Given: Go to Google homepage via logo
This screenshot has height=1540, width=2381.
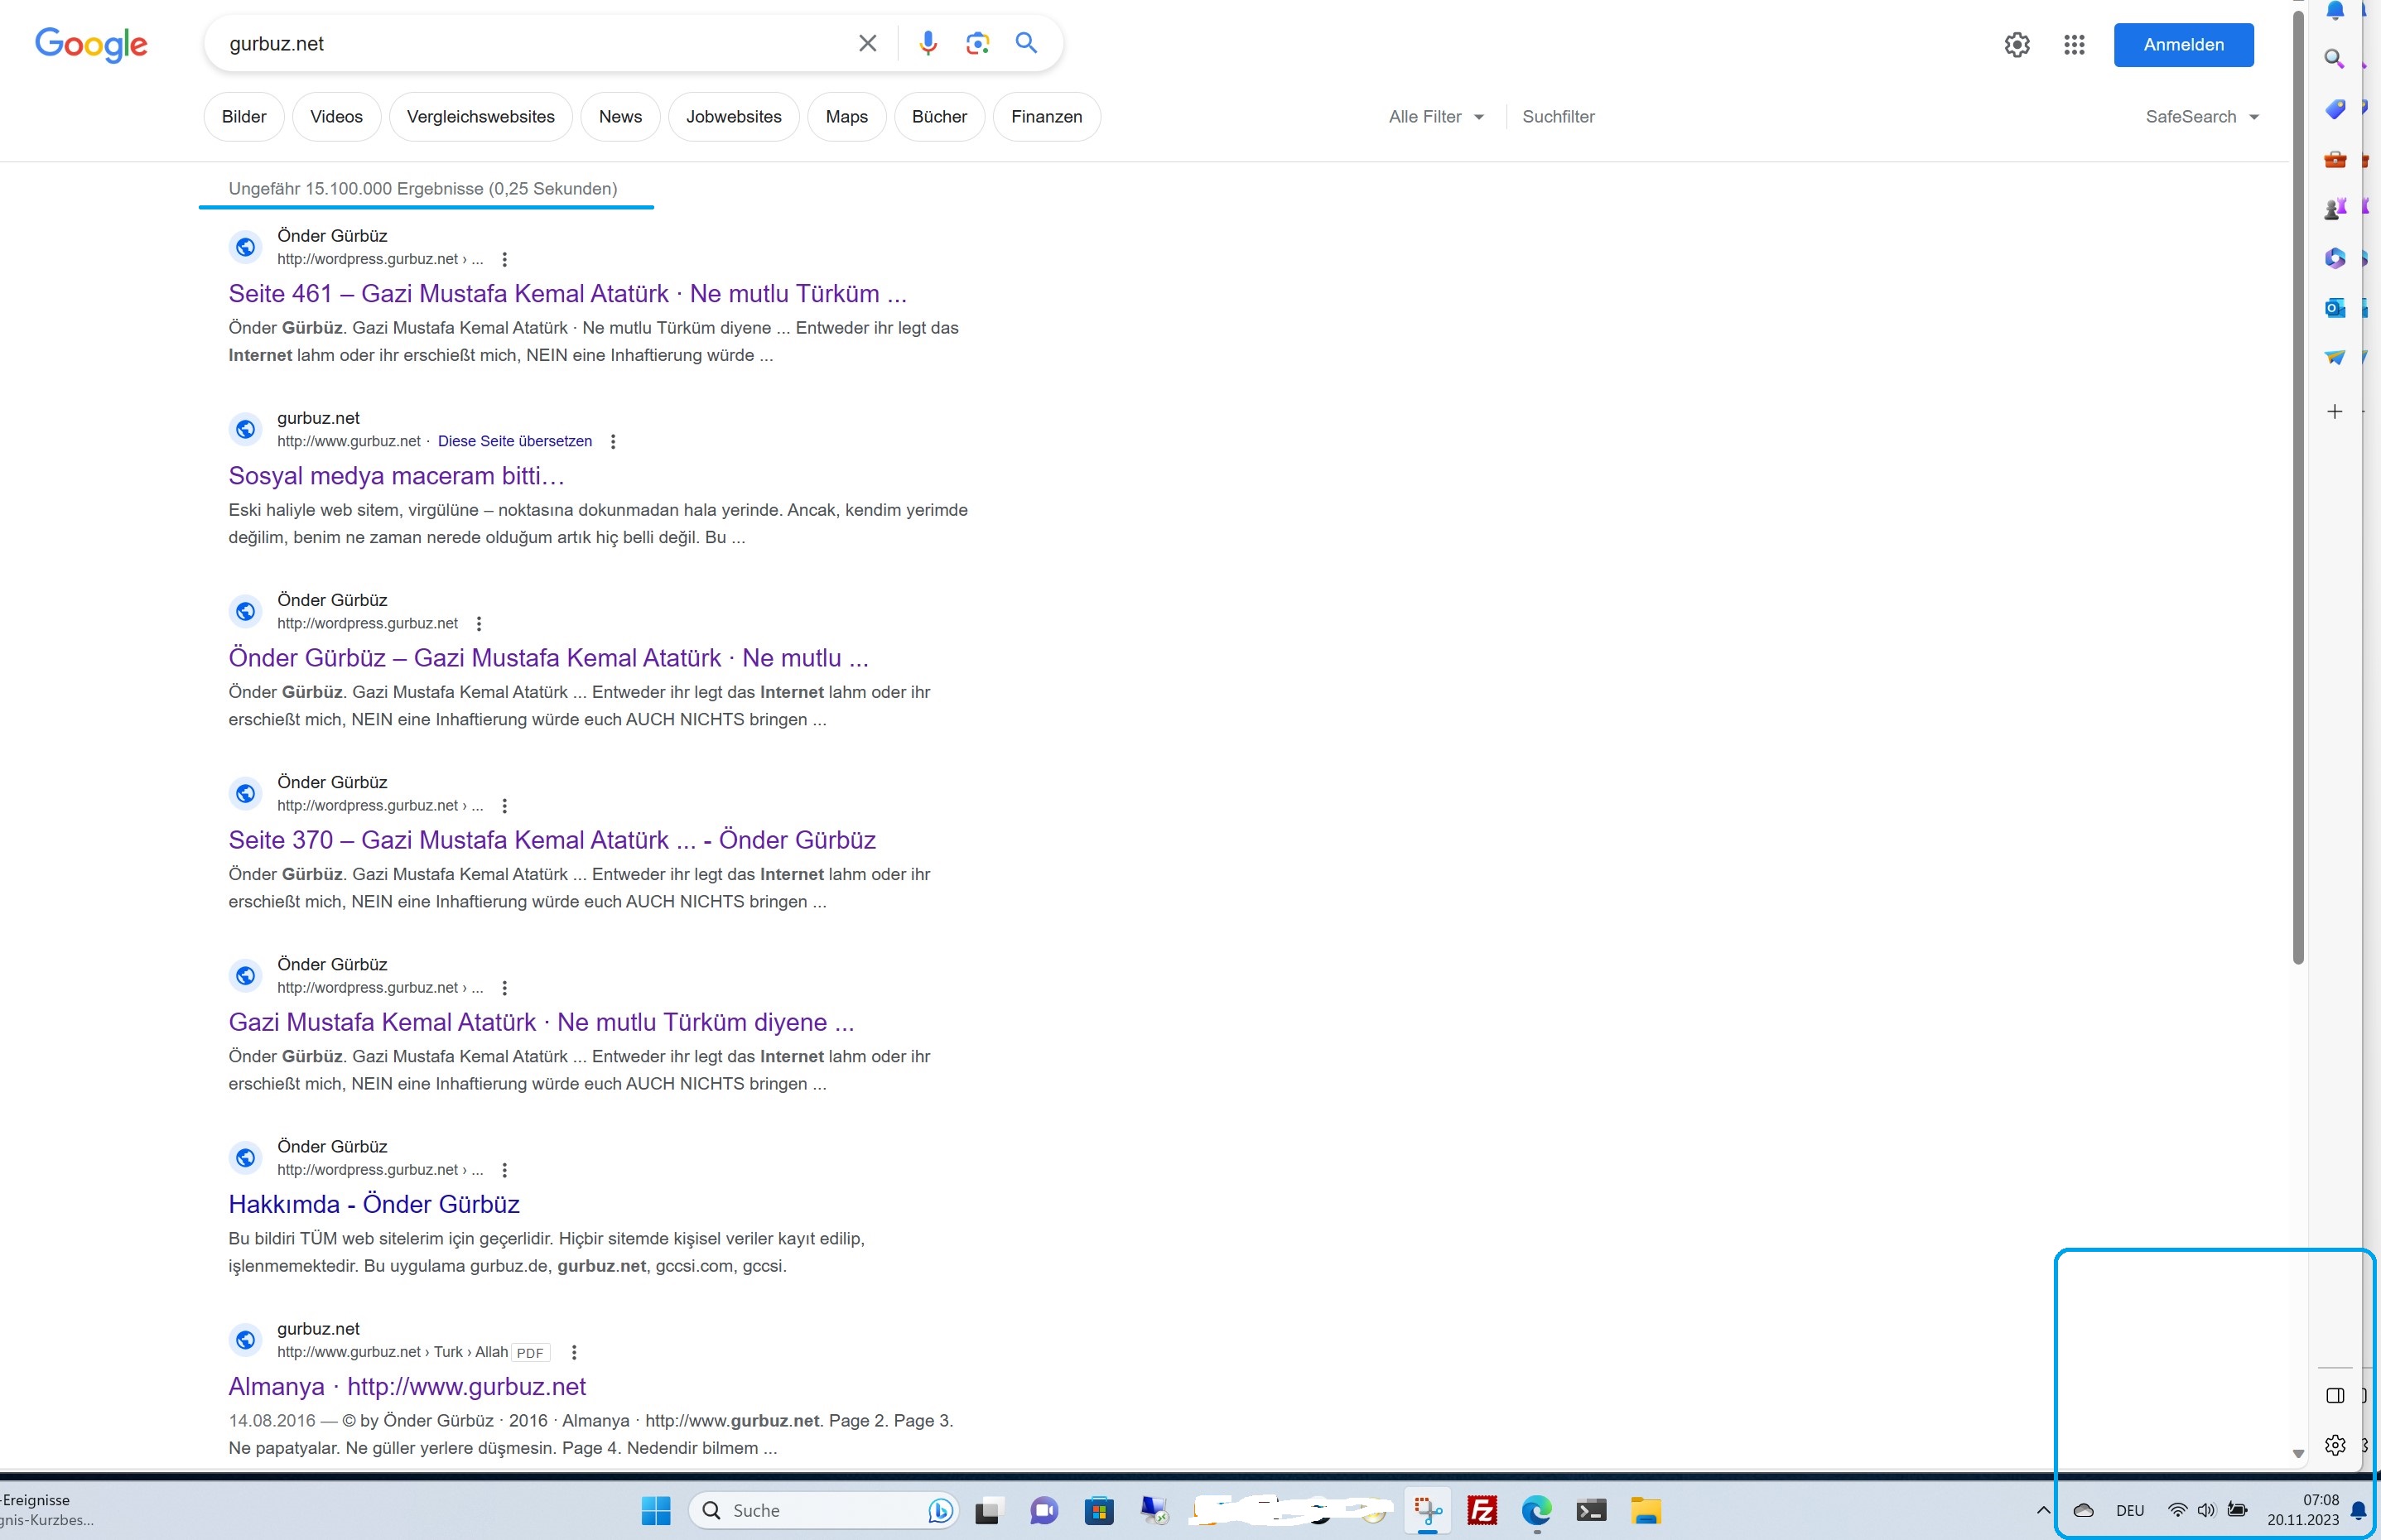Looking at the screenshot, I should (x=91, y=44).
